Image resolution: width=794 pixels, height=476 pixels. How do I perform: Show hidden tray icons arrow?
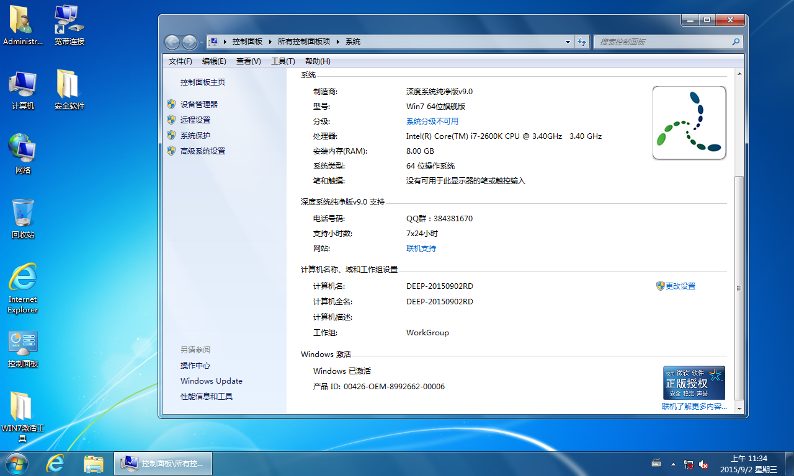pyautogui.click(x=673, y=464)
